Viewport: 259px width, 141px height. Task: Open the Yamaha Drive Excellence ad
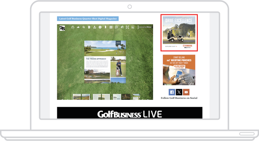(179, 33)
